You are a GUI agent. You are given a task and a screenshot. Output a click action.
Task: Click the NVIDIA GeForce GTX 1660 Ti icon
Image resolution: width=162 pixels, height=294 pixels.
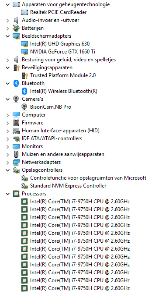[x=24, y=52]
